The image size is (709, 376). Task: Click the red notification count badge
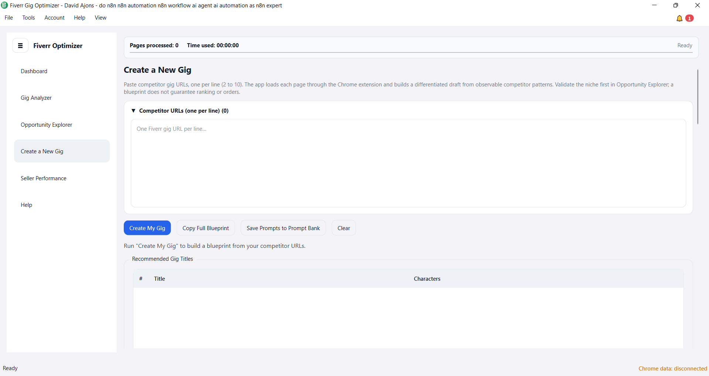pos(689,18)
